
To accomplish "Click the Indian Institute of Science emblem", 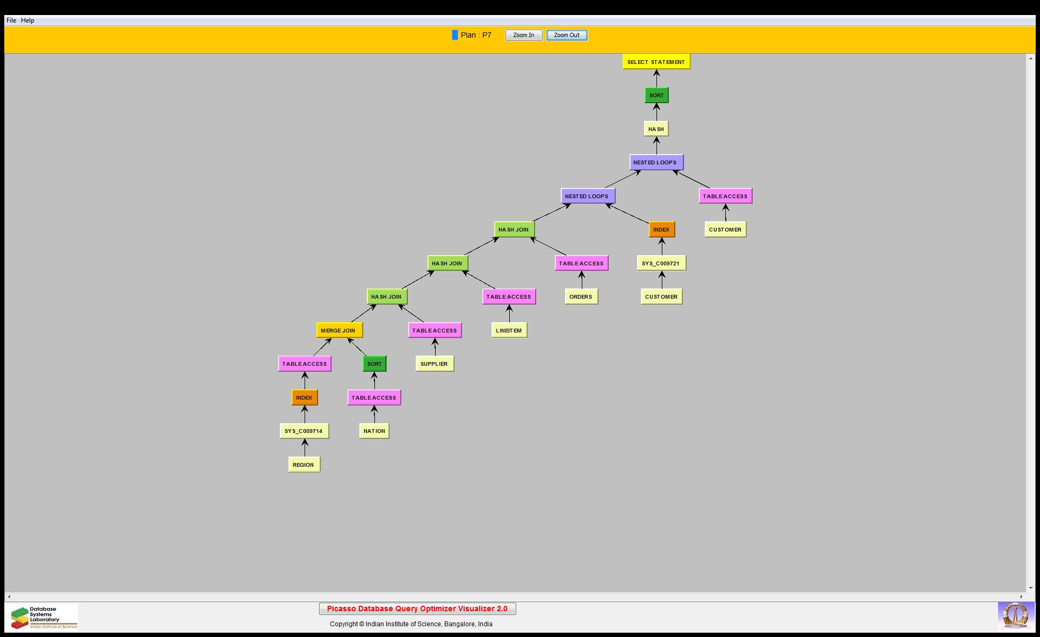I will point(1015,616).
